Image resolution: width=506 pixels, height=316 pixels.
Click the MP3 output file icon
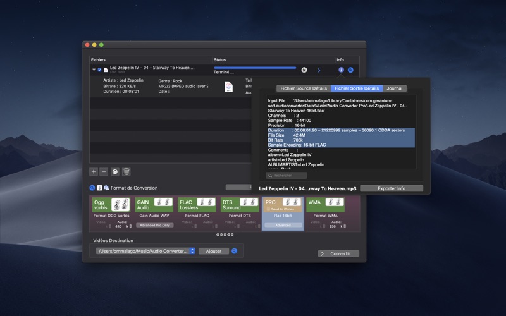click(x=228, y=87)
